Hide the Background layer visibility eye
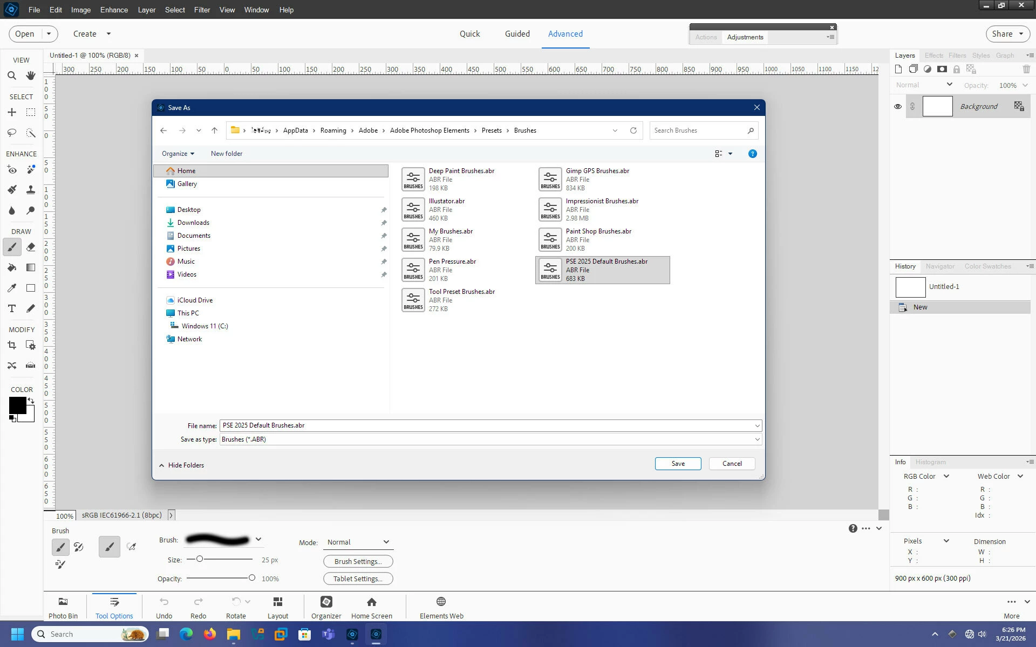This screenshot has height=647, width=1036. pos(898,106)
